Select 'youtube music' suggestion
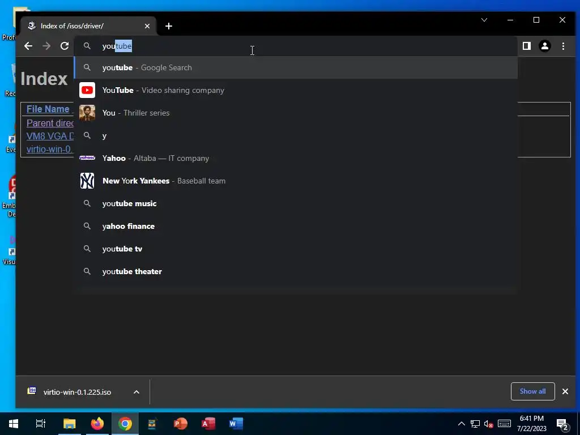The image size is (580, 435). coord(296,203)
